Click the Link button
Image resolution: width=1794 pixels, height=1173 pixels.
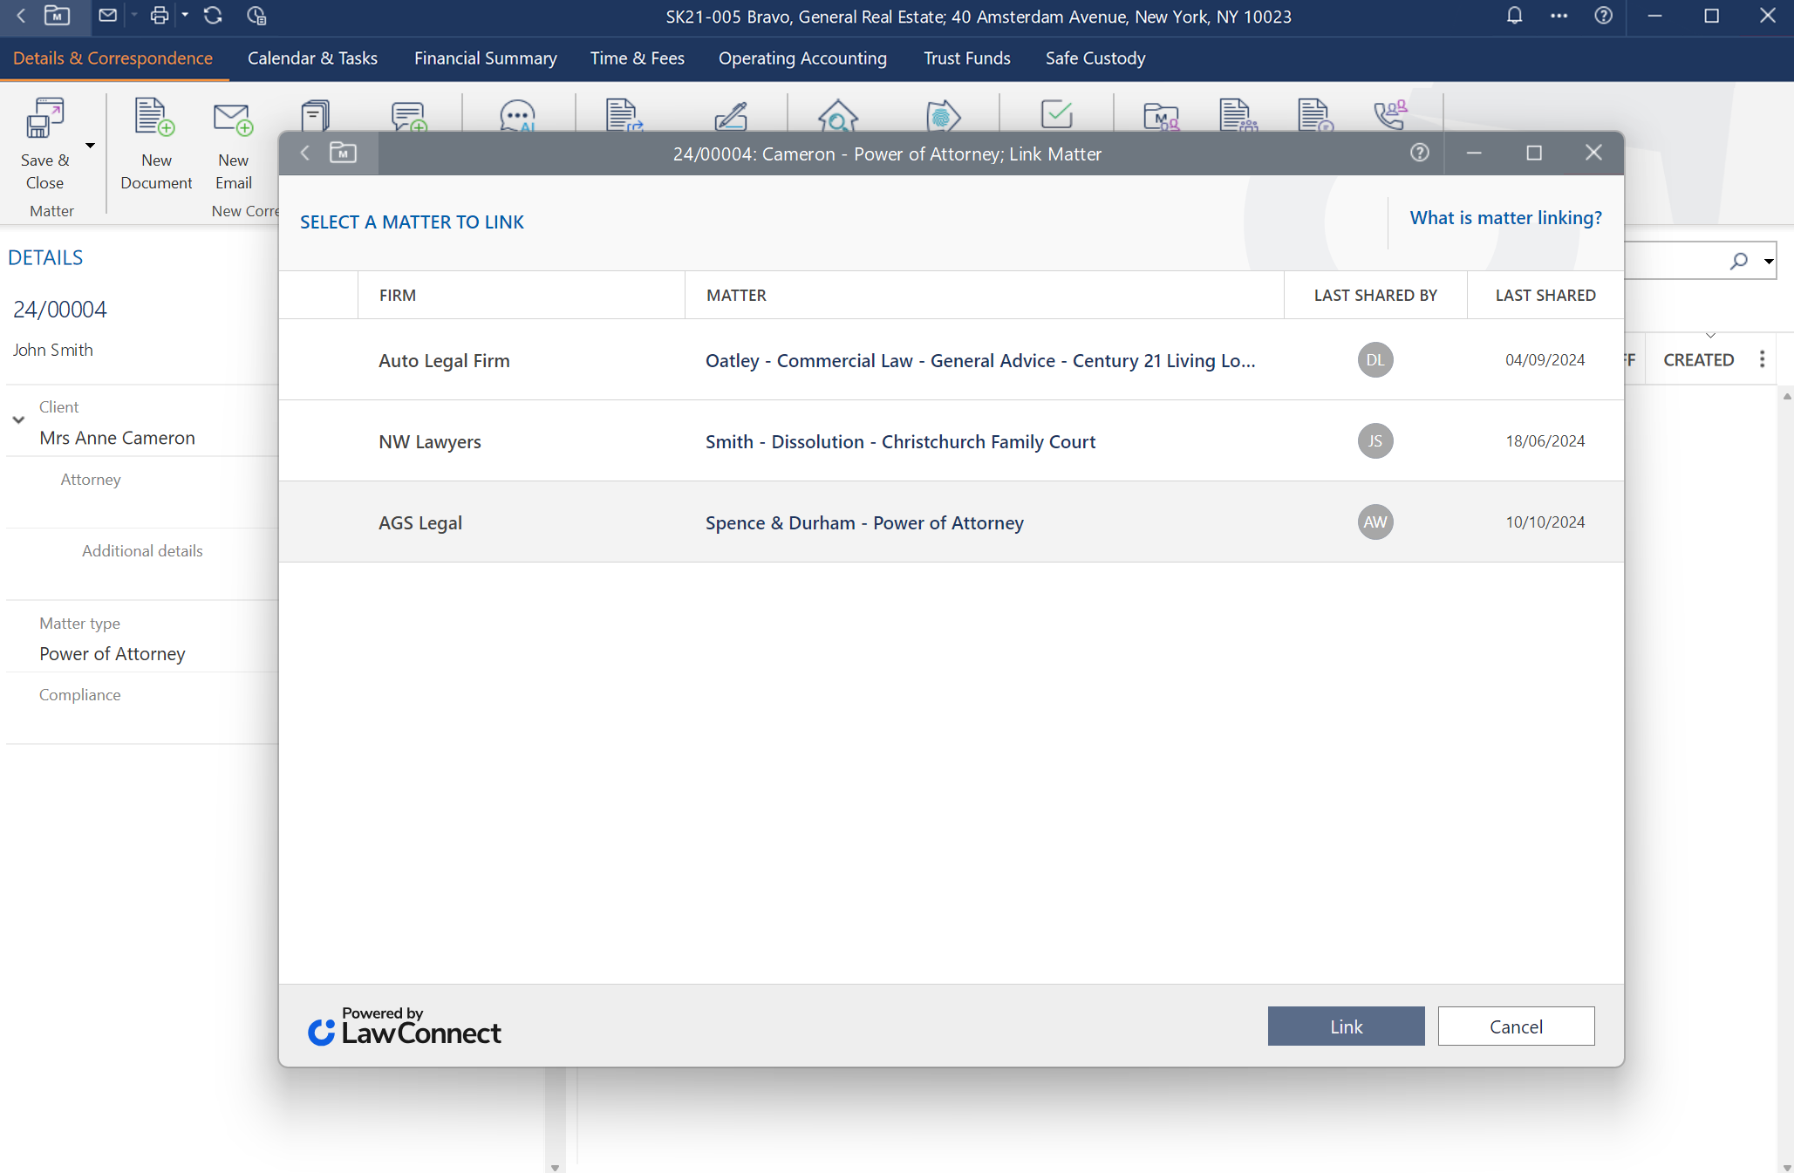click(x=1346, y=1026)
